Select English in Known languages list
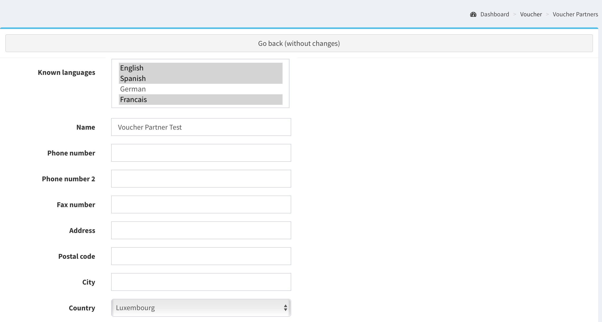Screen dimensions: 602x322 200,68
